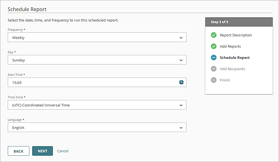The image size is (279, 162).
Task: Select the Schedule Report step label
Action: pos(234,58)
